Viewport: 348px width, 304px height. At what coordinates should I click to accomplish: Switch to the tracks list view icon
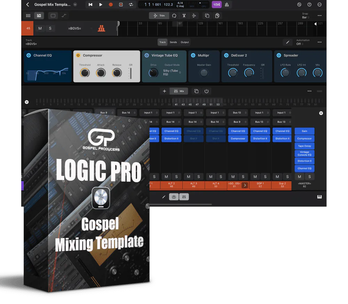click(39, 16)
